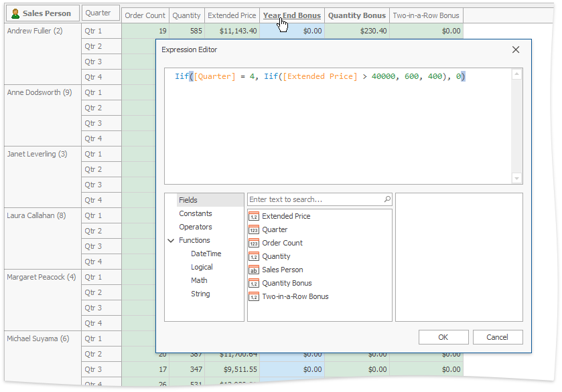Image resolution: width=562 pixels, height=392 pixels.
Task: Click the person icon in Sales Person header
Action: 14,13
